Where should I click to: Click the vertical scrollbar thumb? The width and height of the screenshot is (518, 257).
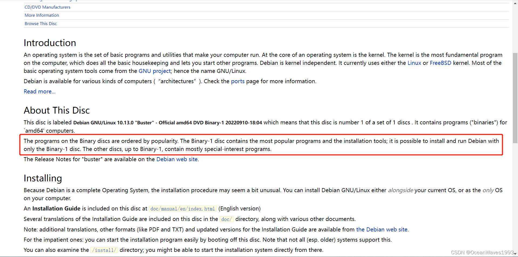515,98
